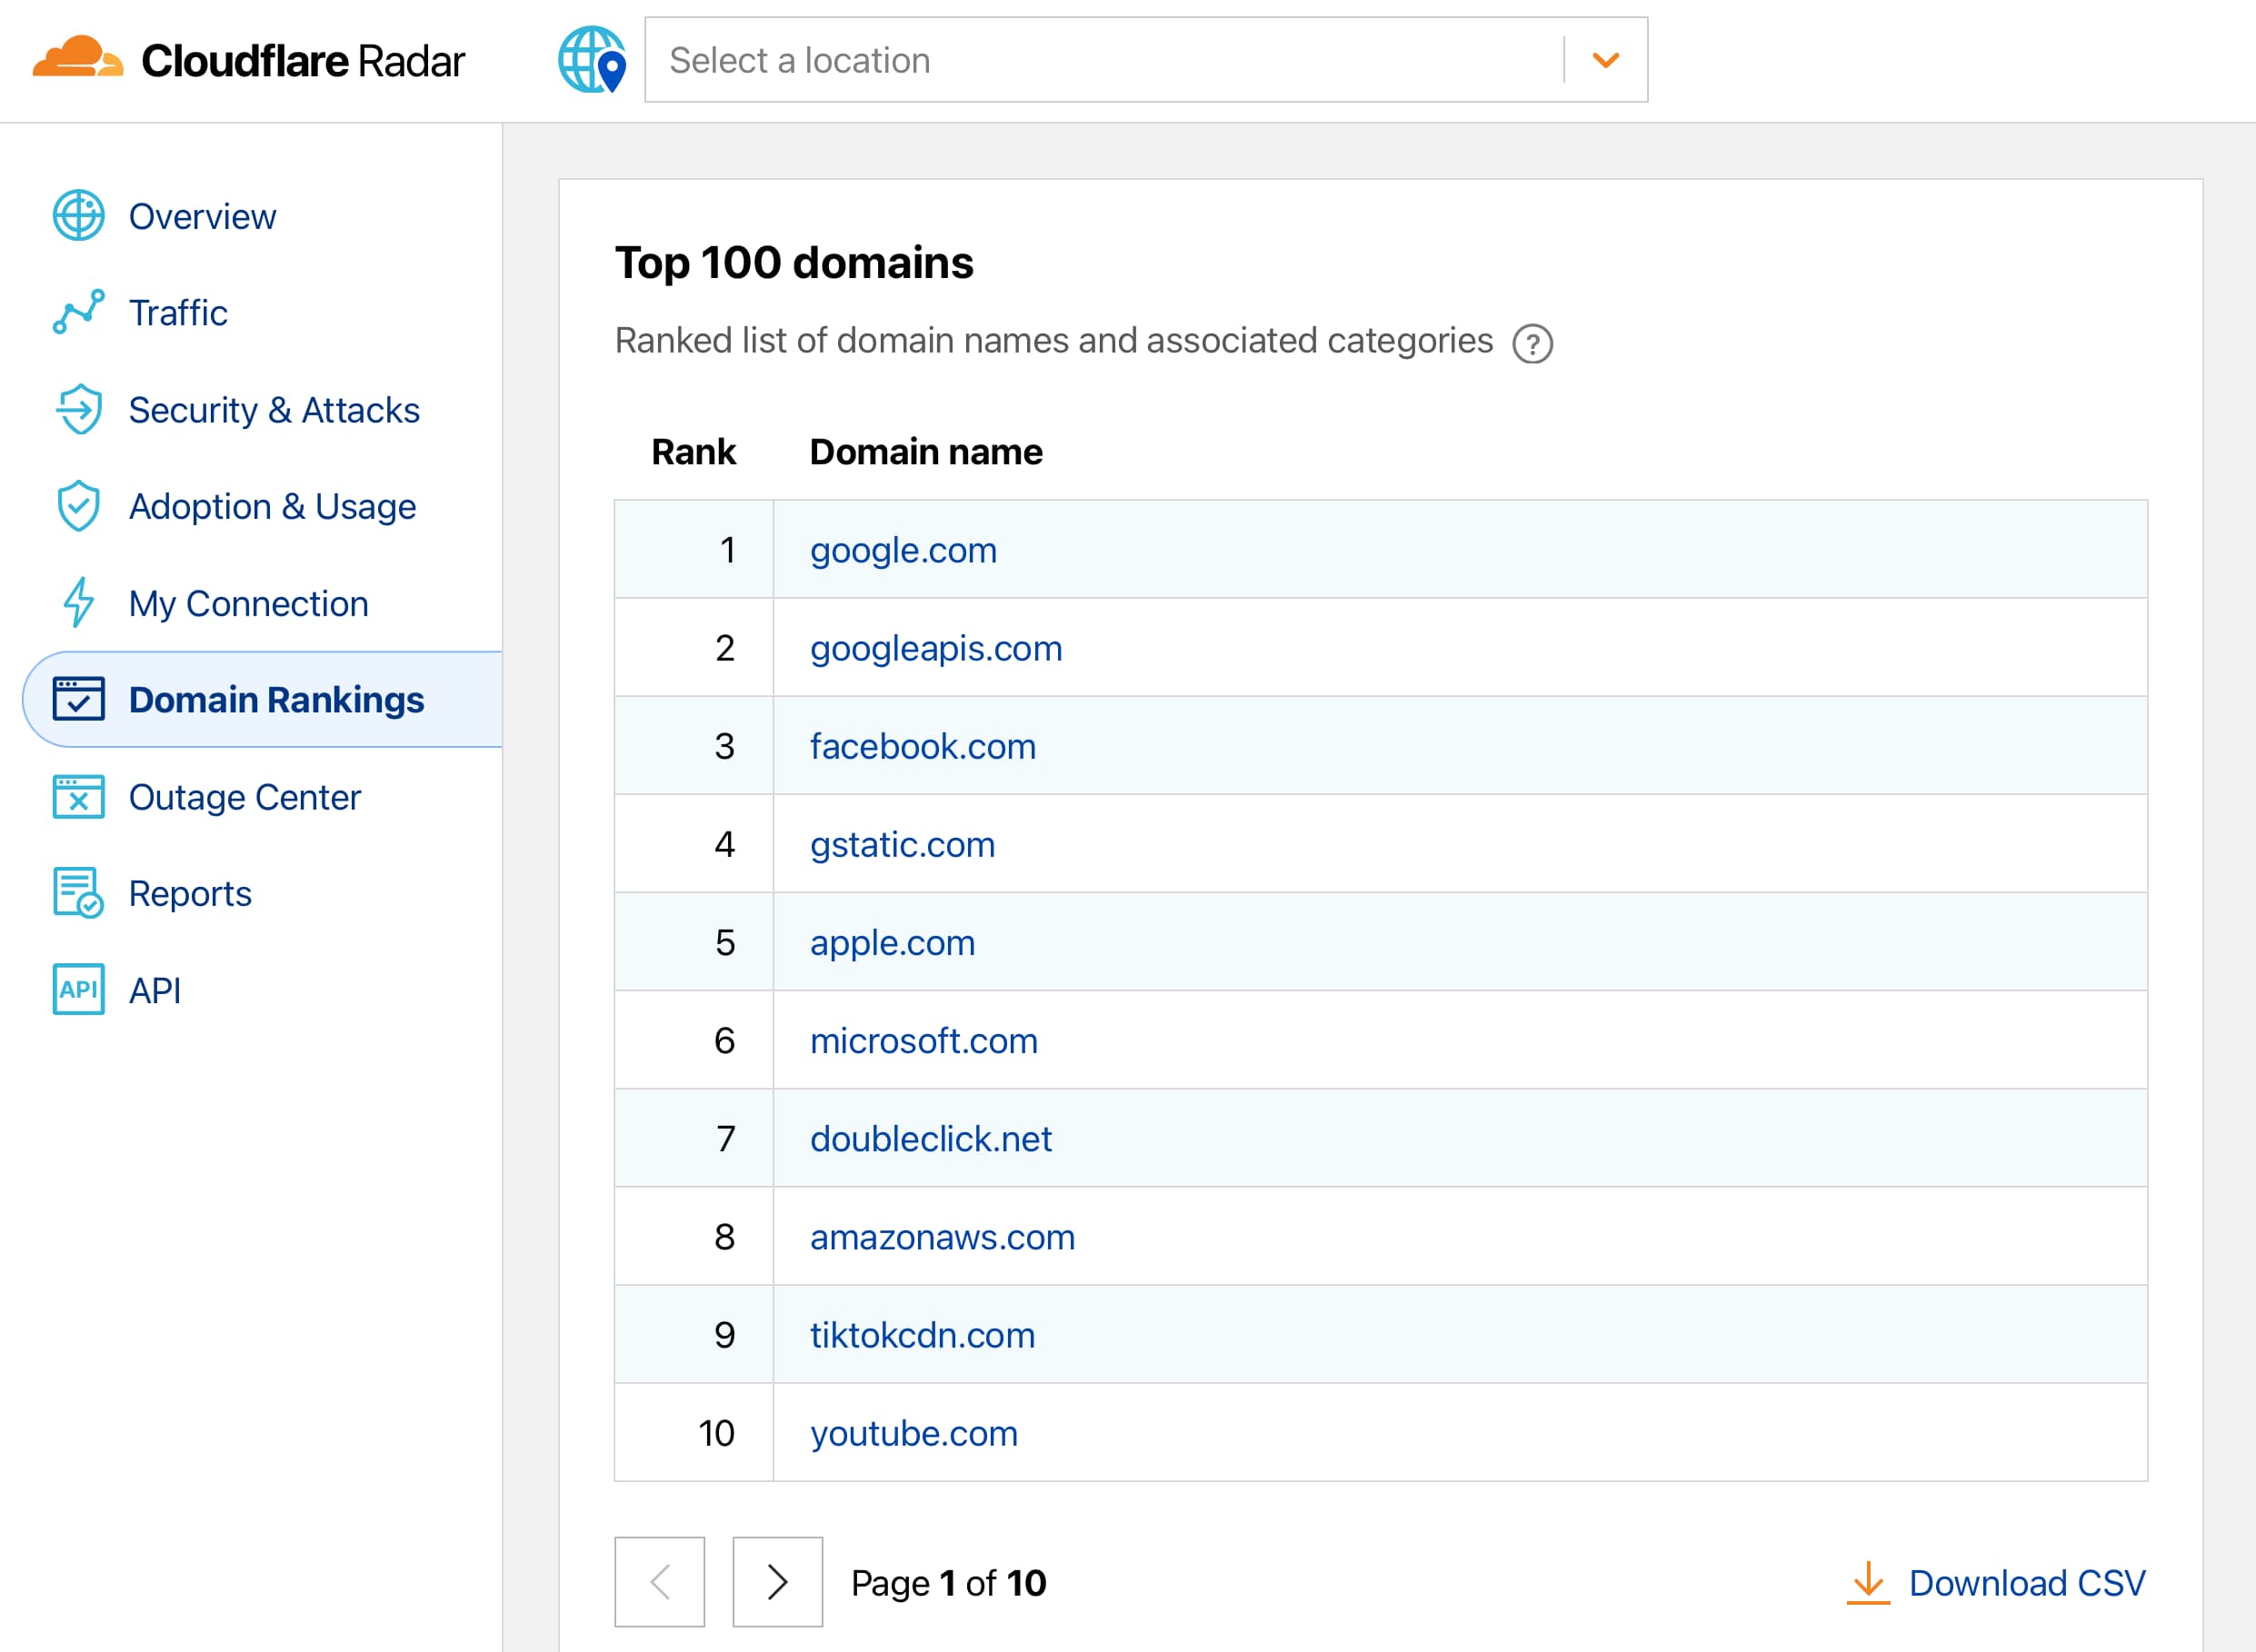This screenshot has height=1652, width=2256.
Task: Click the Overview globe icon
Action: (x=78, y=215)
